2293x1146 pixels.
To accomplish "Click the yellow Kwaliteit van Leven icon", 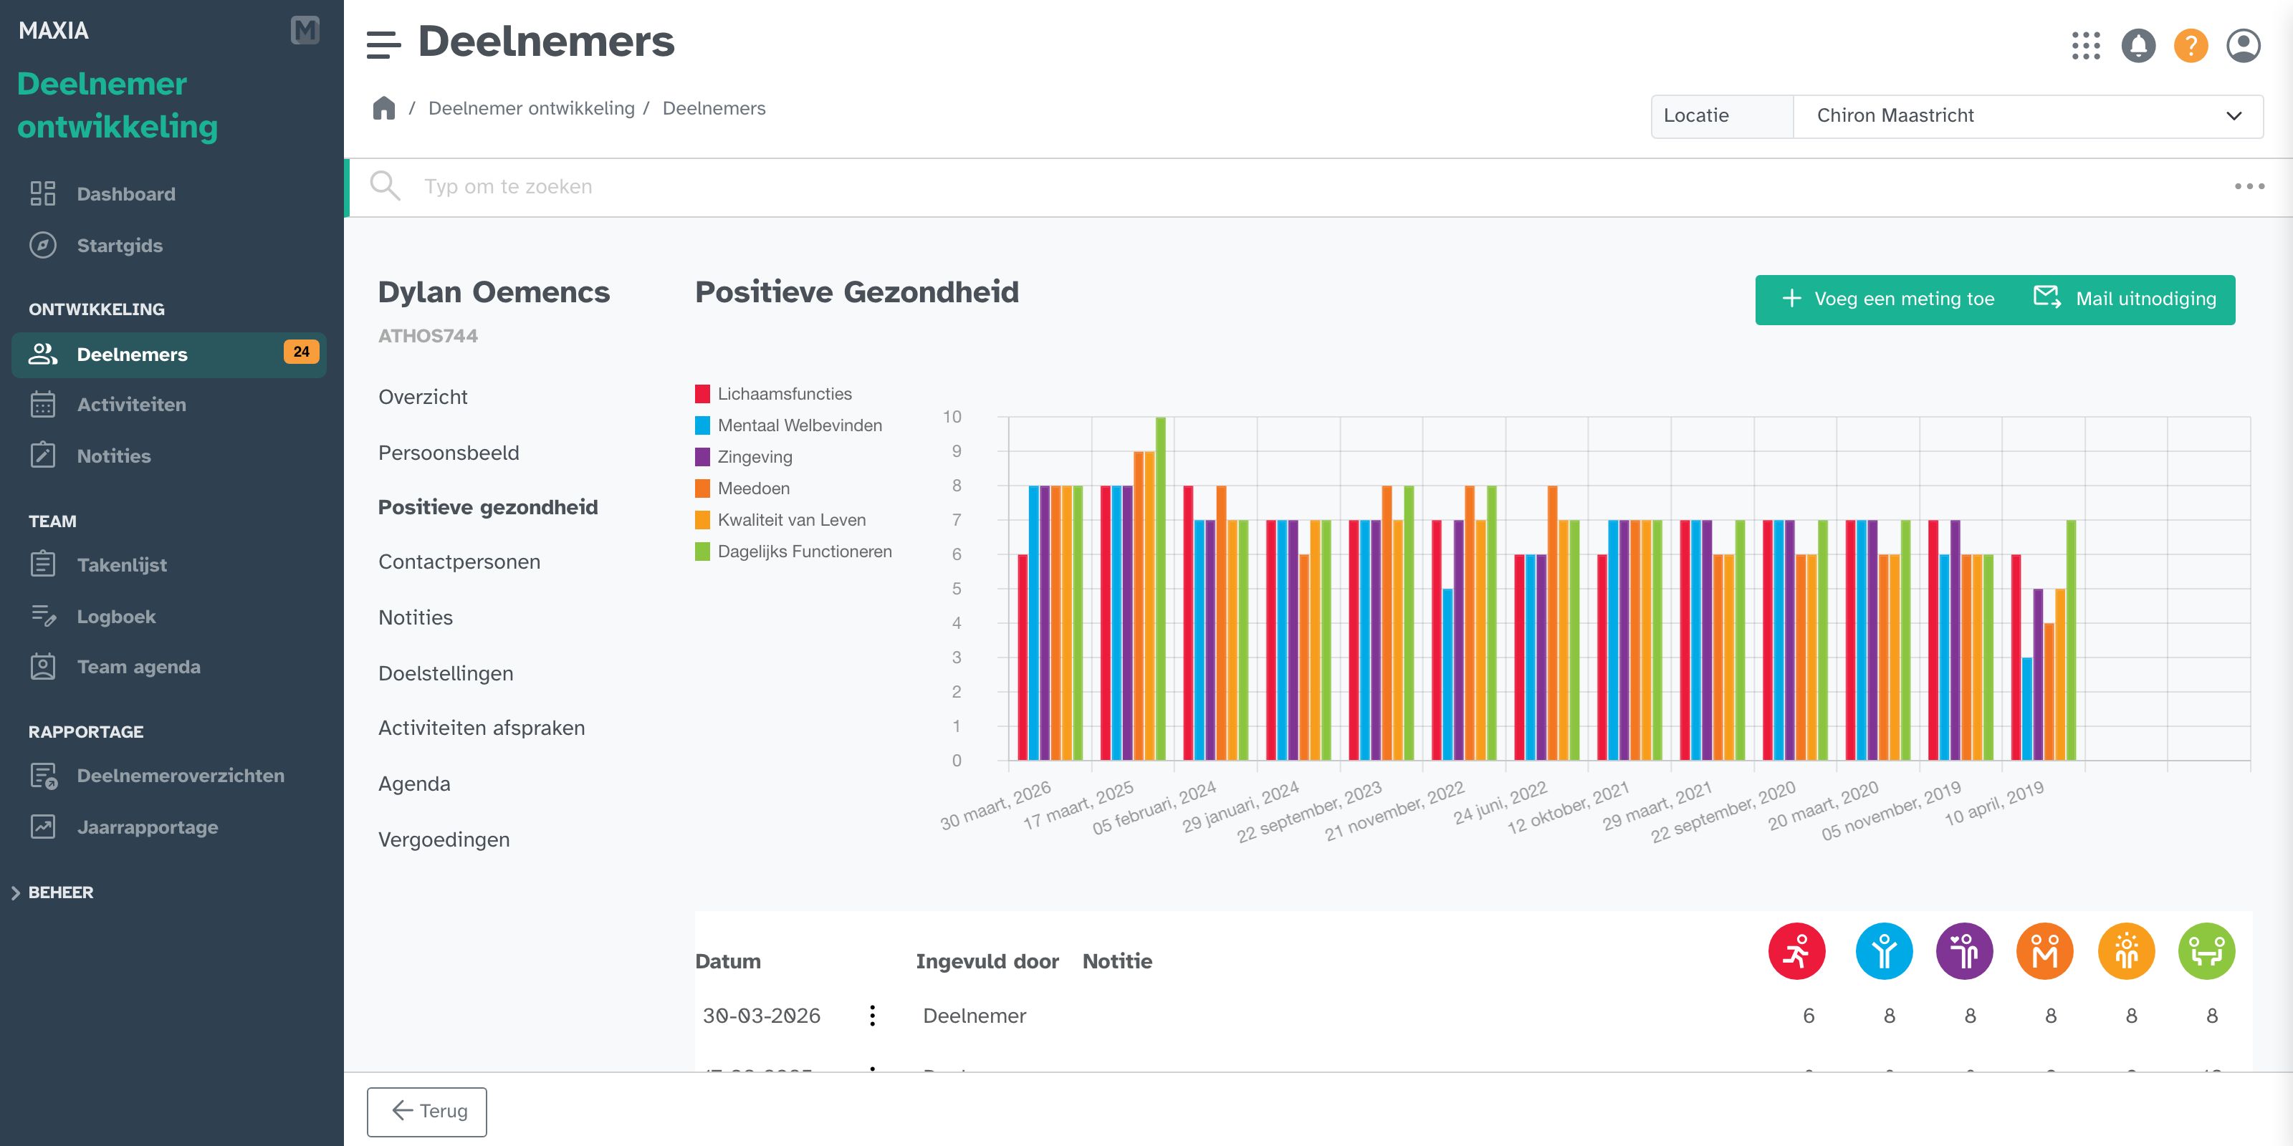I will [x=2127, y=951].
